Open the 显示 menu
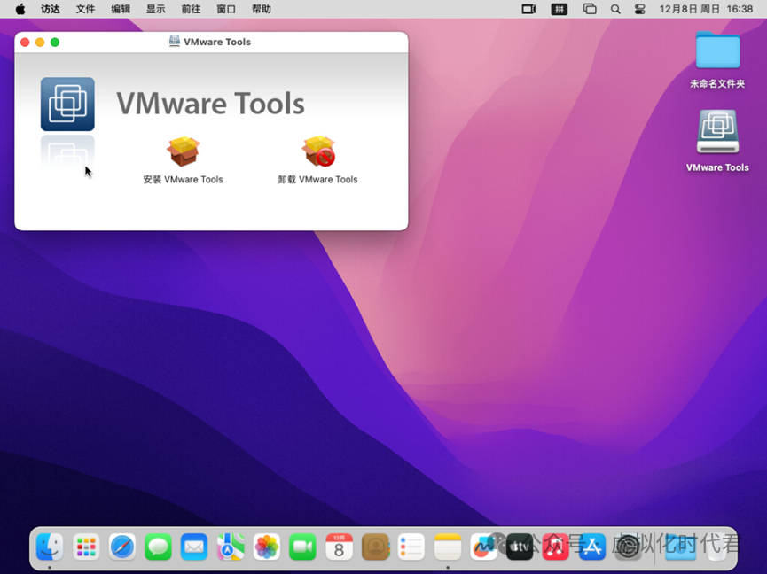767x574 pixels. [155, 9]
